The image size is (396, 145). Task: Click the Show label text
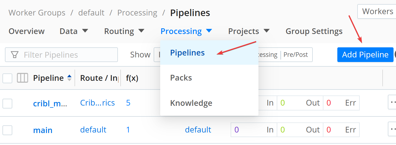[140, 55]
